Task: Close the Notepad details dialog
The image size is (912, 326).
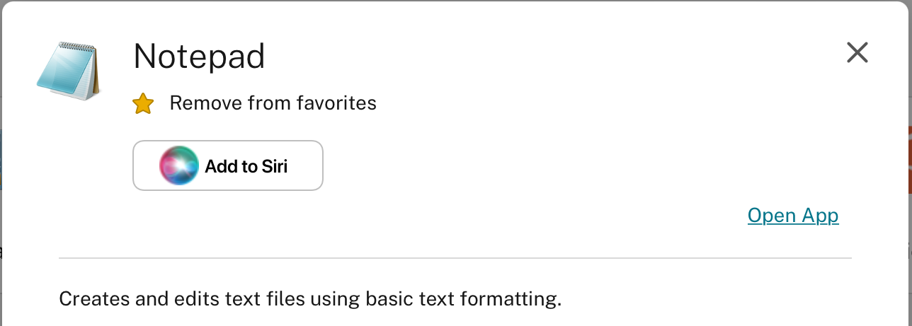Action: coord(857,52)
